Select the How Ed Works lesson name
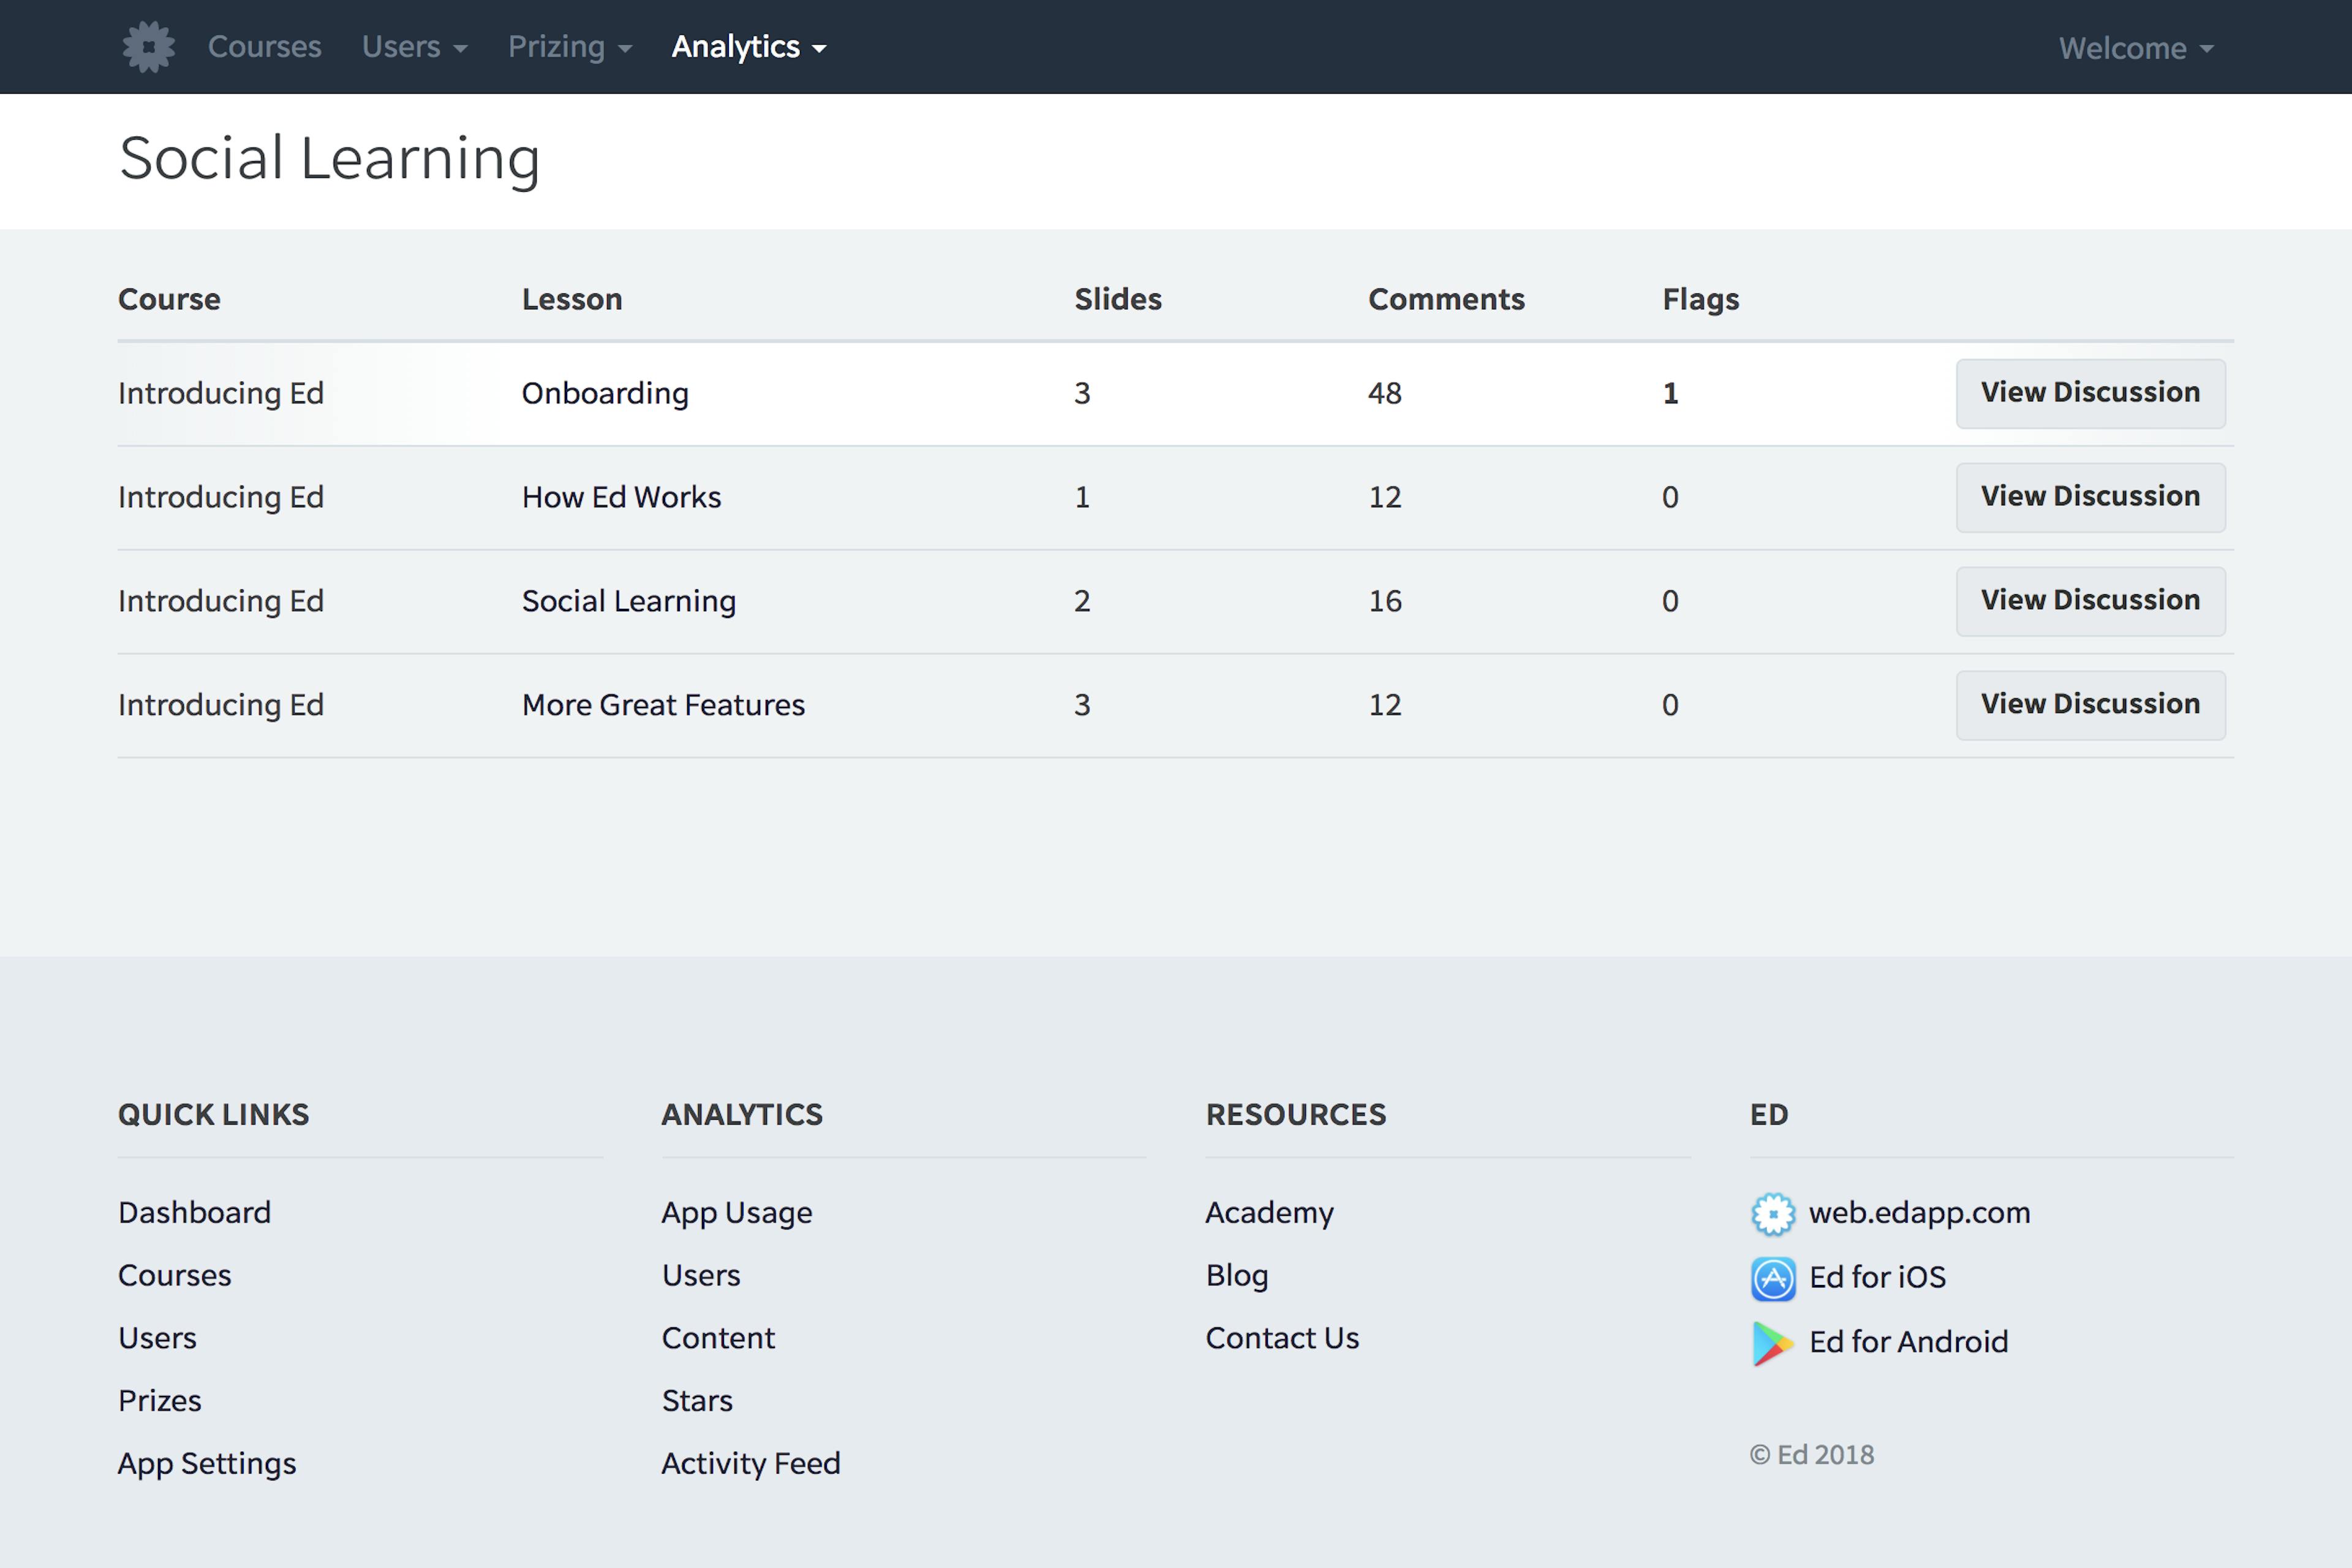The height and width of the screenshot is (1568, 2352). point(621,497)
